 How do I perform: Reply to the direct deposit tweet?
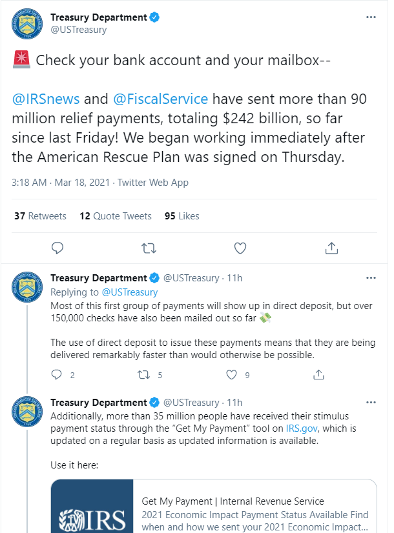[57, 375]
